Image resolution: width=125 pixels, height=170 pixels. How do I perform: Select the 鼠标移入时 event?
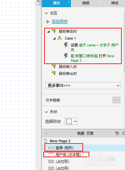68,67
